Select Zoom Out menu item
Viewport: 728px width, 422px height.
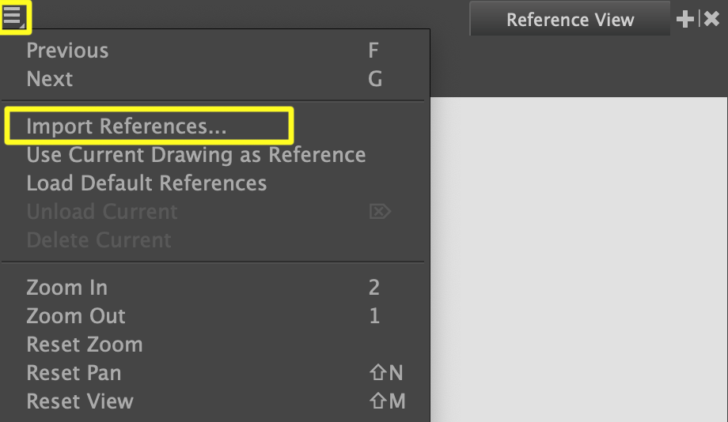click(76, 316)
